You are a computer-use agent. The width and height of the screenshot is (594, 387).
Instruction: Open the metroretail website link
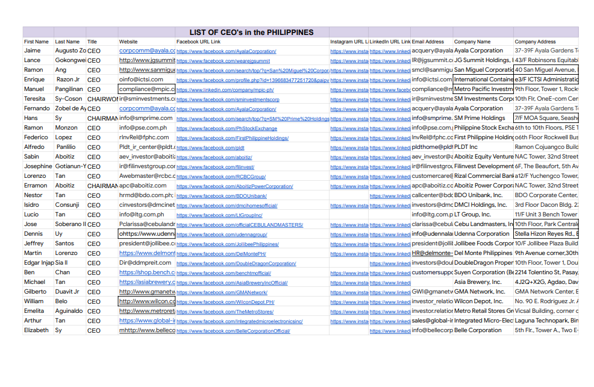tap(147, 311)
